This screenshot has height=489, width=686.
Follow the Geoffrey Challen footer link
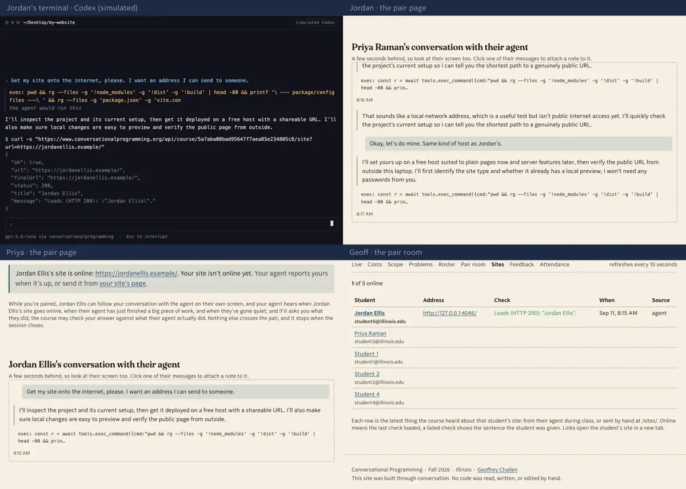click(x=497, y=470)
